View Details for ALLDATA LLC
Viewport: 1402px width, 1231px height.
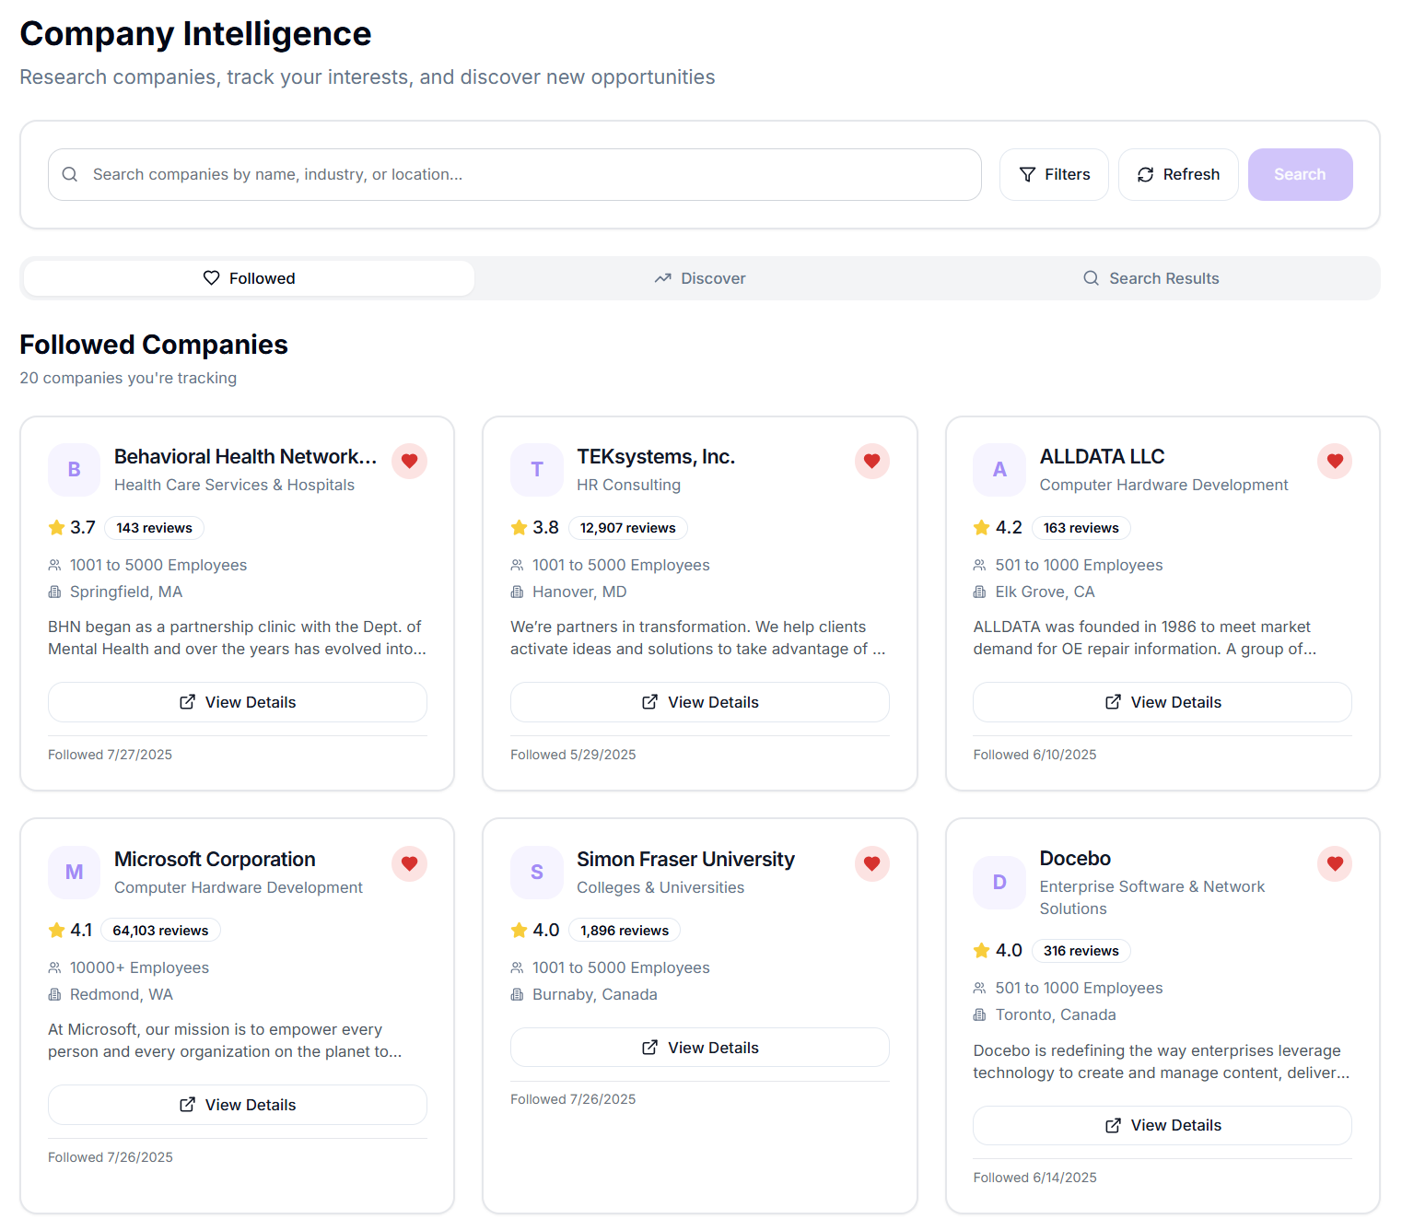pos(1162,702)
